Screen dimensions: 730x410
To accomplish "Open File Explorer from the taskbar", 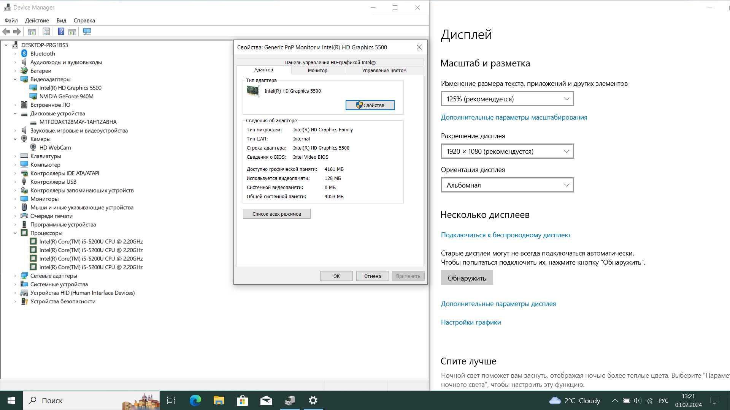I will click(219, 401).
